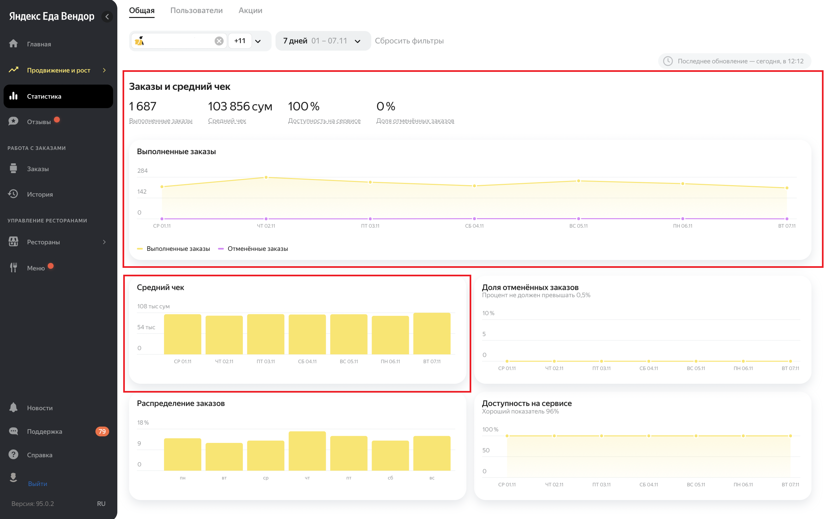Click the Отзывы review bubble icon
835x519 pixels.
point(13,122)
